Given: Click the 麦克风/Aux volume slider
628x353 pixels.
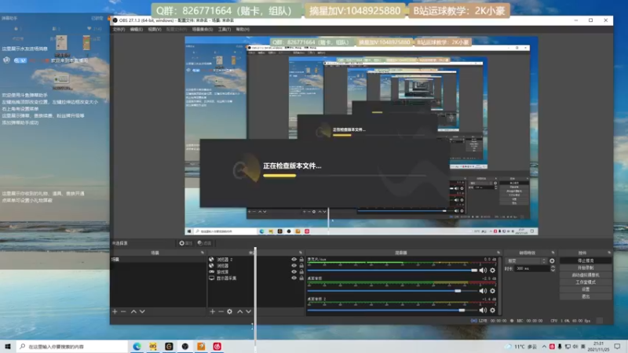Looking at the screenshot, I should [x=392, y=271].
